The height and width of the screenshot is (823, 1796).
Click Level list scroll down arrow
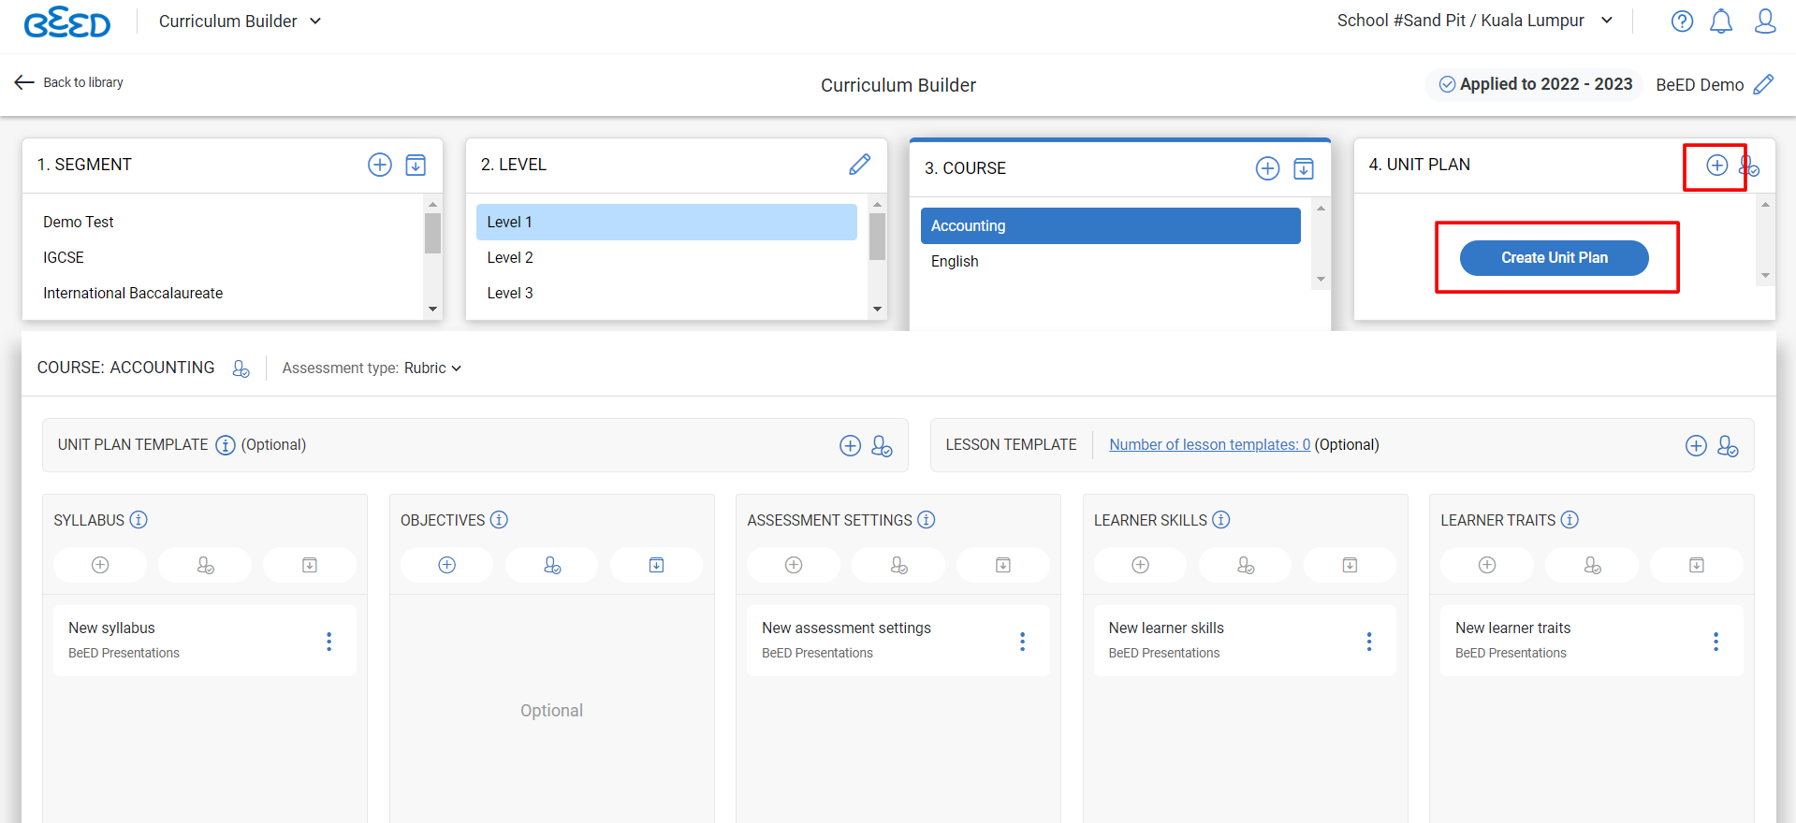click(877, 309)
